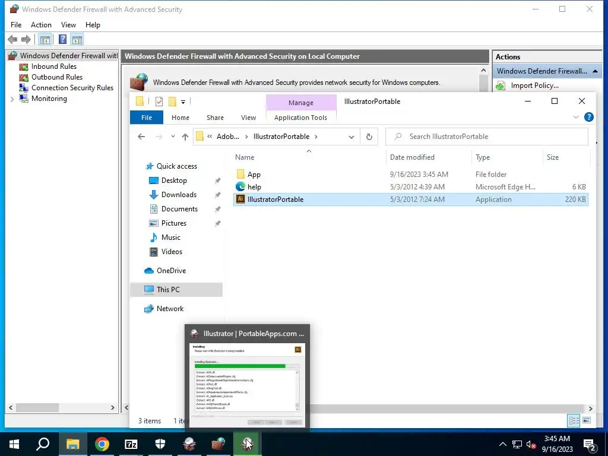Open the Explorer File tab
Viewport: 608px width, 456px height.
pyautogui.click(x=147, y=118)
